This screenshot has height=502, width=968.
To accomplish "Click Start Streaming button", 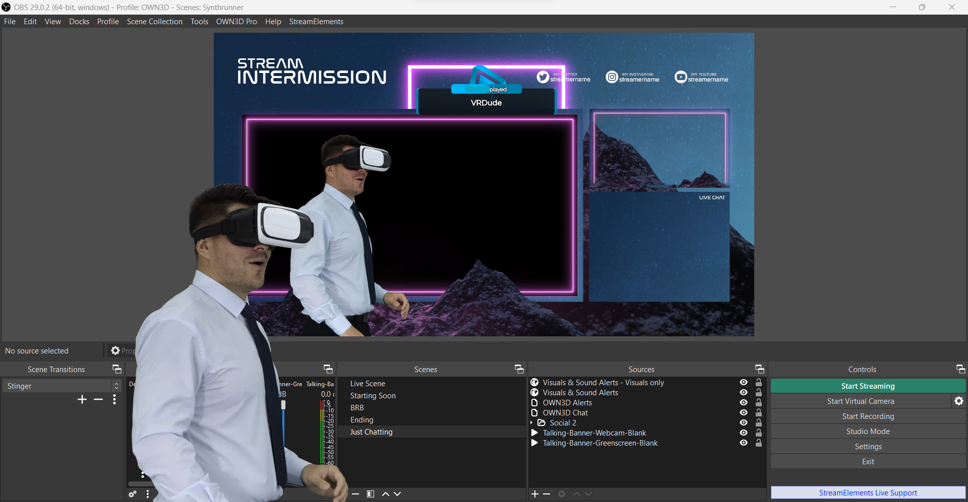I will point(868,386).
